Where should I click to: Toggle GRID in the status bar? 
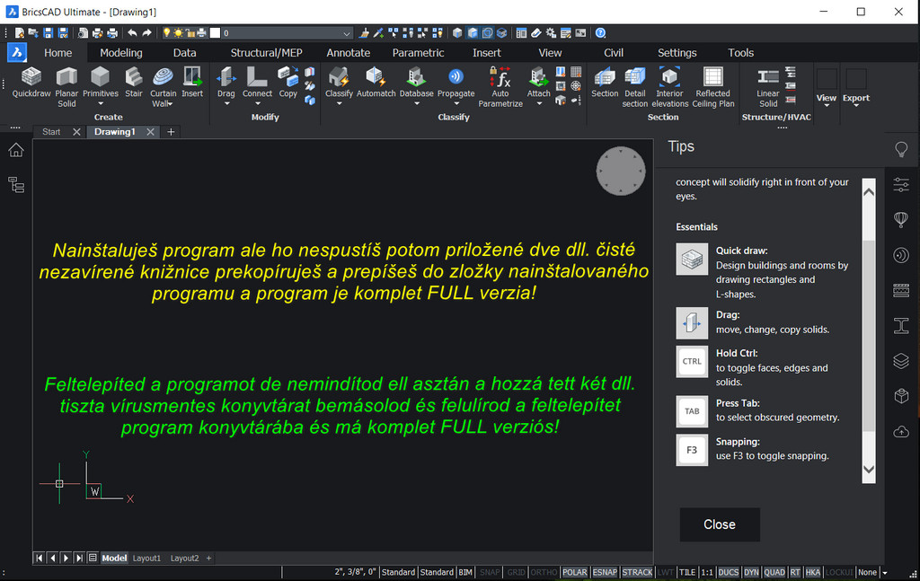pos(516,572)
